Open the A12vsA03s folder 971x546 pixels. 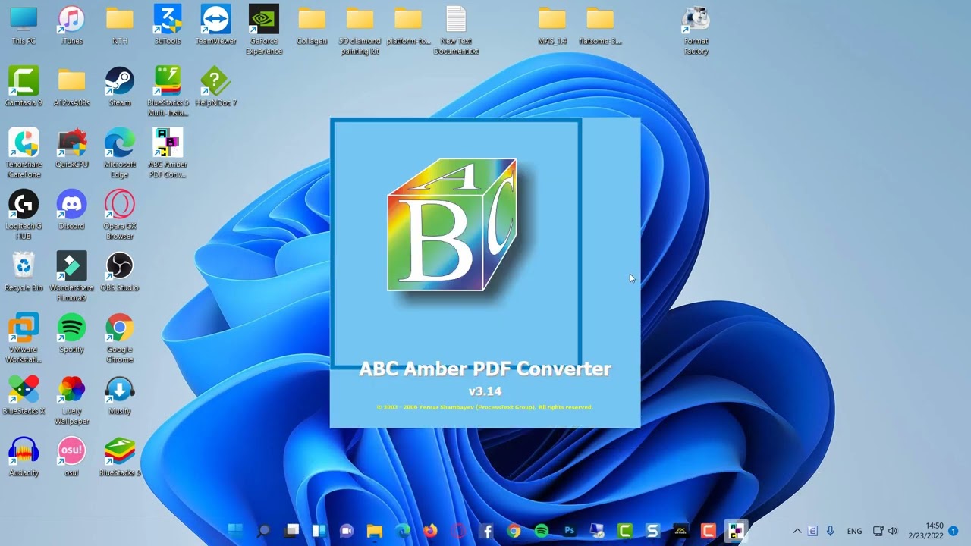[71, 86]
